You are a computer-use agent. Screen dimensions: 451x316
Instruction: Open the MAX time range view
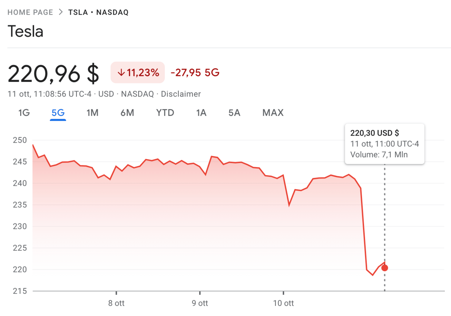tap(273, 113)
